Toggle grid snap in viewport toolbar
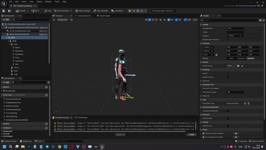 (x=169, y=20)
